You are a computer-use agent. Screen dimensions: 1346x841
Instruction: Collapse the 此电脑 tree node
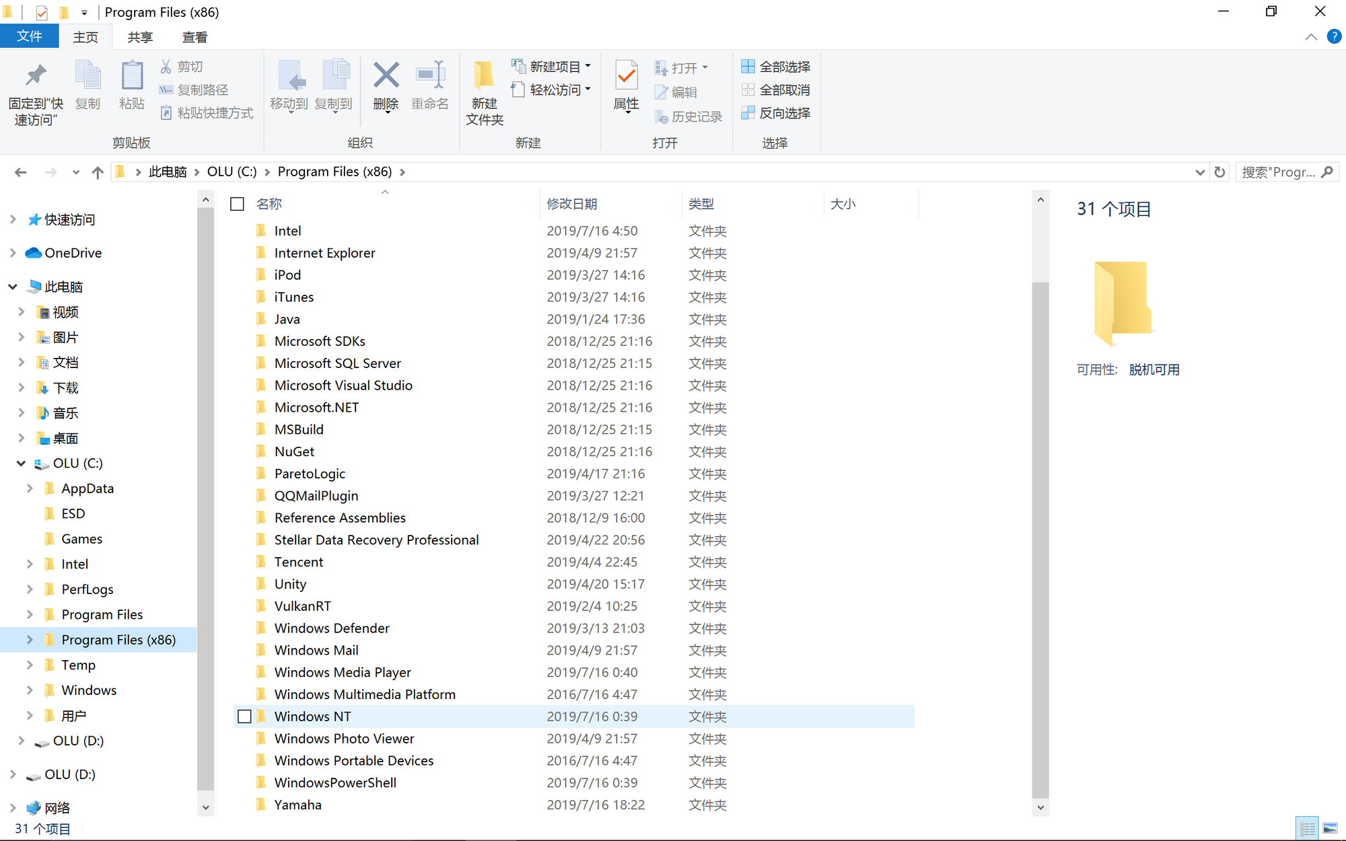coord(13,287)
